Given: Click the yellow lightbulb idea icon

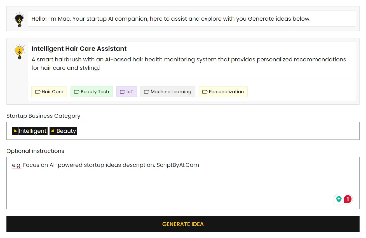Looking at the screenshot, I should pos(19,51).
